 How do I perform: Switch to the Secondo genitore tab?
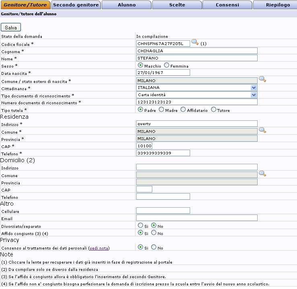(x=76, y=5)
